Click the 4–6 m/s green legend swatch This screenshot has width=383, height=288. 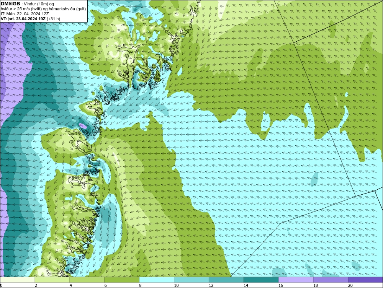pyautogui.click(x=87, y=280)
